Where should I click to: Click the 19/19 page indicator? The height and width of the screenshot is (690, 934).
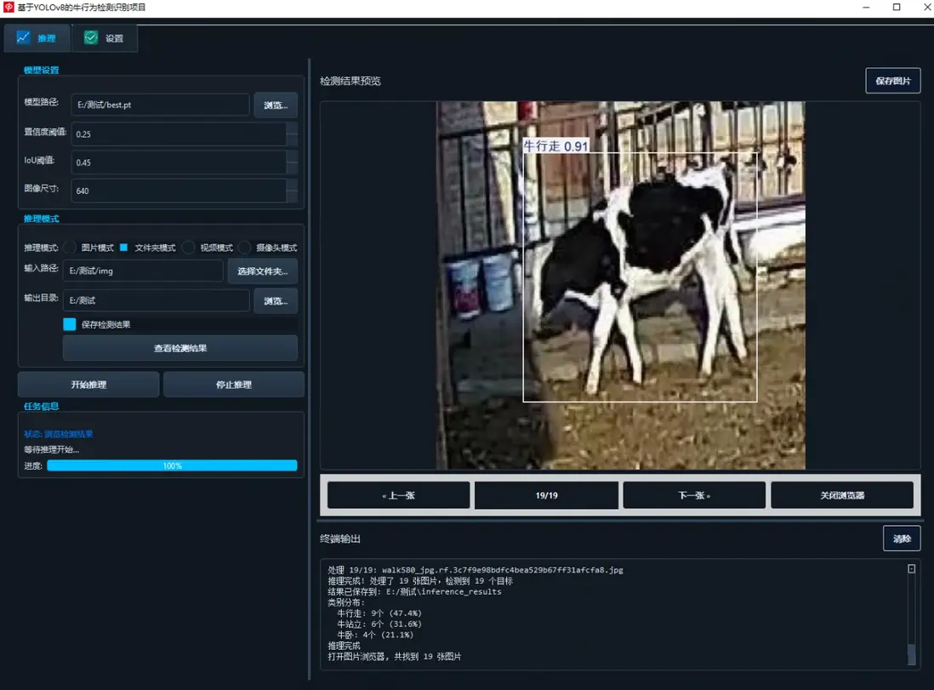pyautogui.click(x=546, y=495)
